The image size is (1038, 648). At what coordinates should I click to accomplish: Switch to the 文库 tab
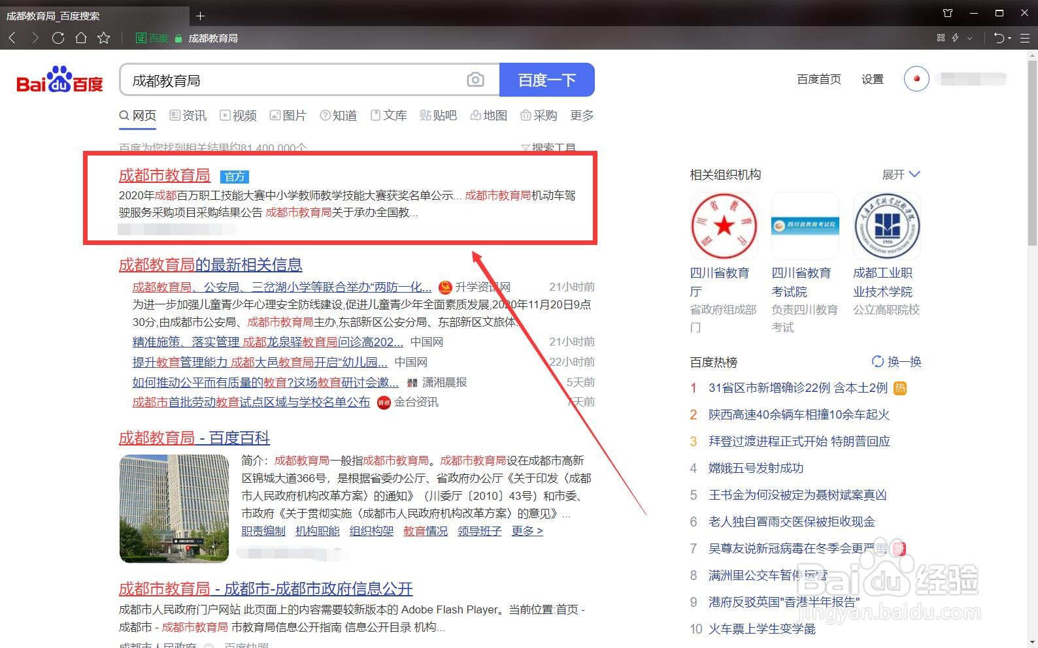tap(388, 116)
